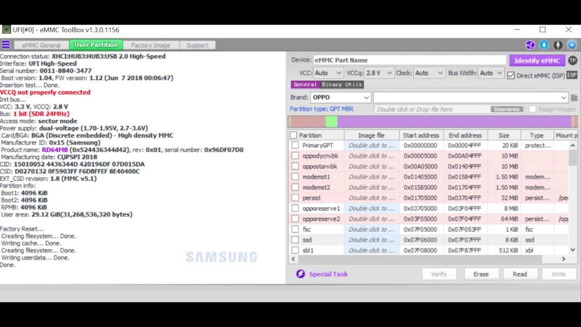Open the purple globe network icon

(530, 45)
